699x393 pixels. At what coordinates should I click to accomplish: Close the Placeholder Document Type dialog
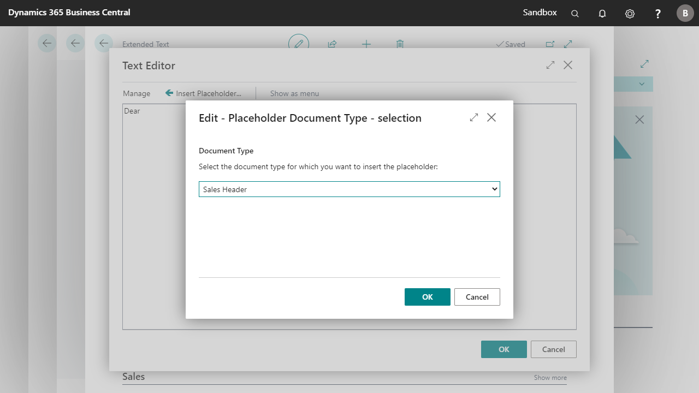[x=491, y=117]
